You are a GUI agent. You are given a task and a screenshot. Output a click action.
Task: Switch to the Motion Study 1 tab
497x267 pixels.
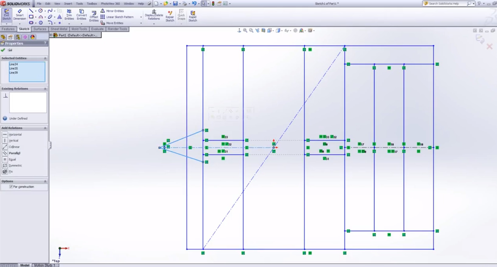coord(45,265)
